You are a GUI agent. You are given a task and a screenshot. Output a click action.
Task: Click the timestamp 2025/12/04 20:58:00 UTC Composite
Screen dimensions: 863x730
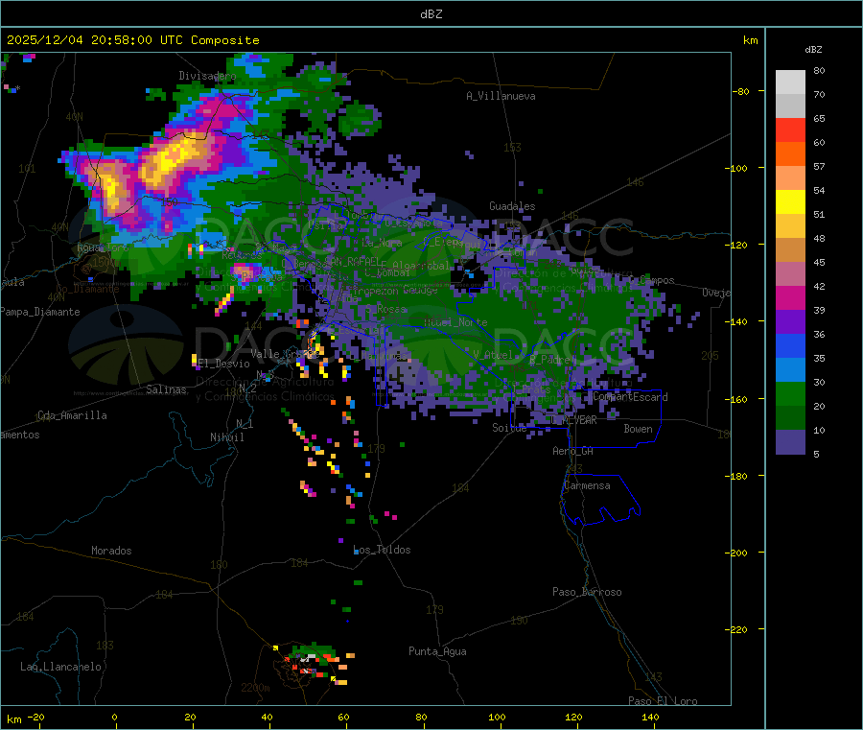coord(132,40)
